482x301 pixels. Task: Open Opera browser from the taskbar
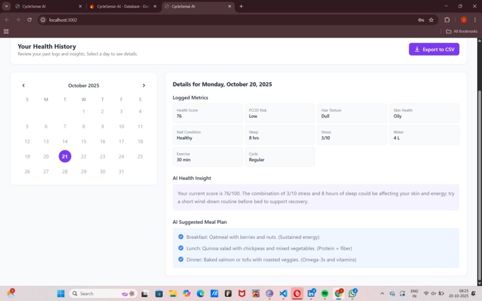point(297,294)
